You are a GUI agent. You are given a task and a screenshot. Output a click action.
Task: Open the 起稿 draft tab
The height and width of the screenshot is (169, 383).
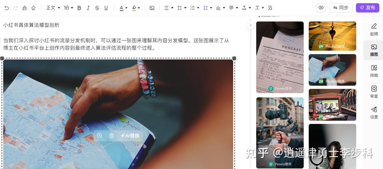(374, 29)
